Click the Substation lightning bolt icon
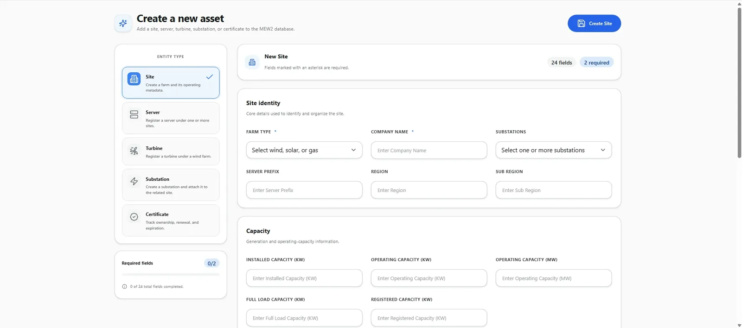This screenshot has width=742, height=328. pyautogui.click(x=134, y=181)
